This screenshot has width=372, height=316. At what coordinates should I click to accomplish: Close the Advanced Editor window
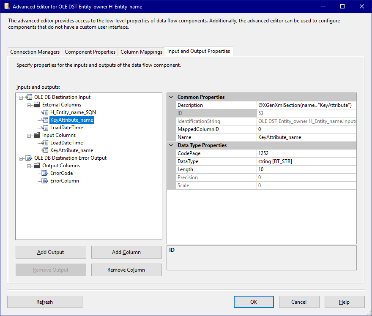click(x=362, y=6)
